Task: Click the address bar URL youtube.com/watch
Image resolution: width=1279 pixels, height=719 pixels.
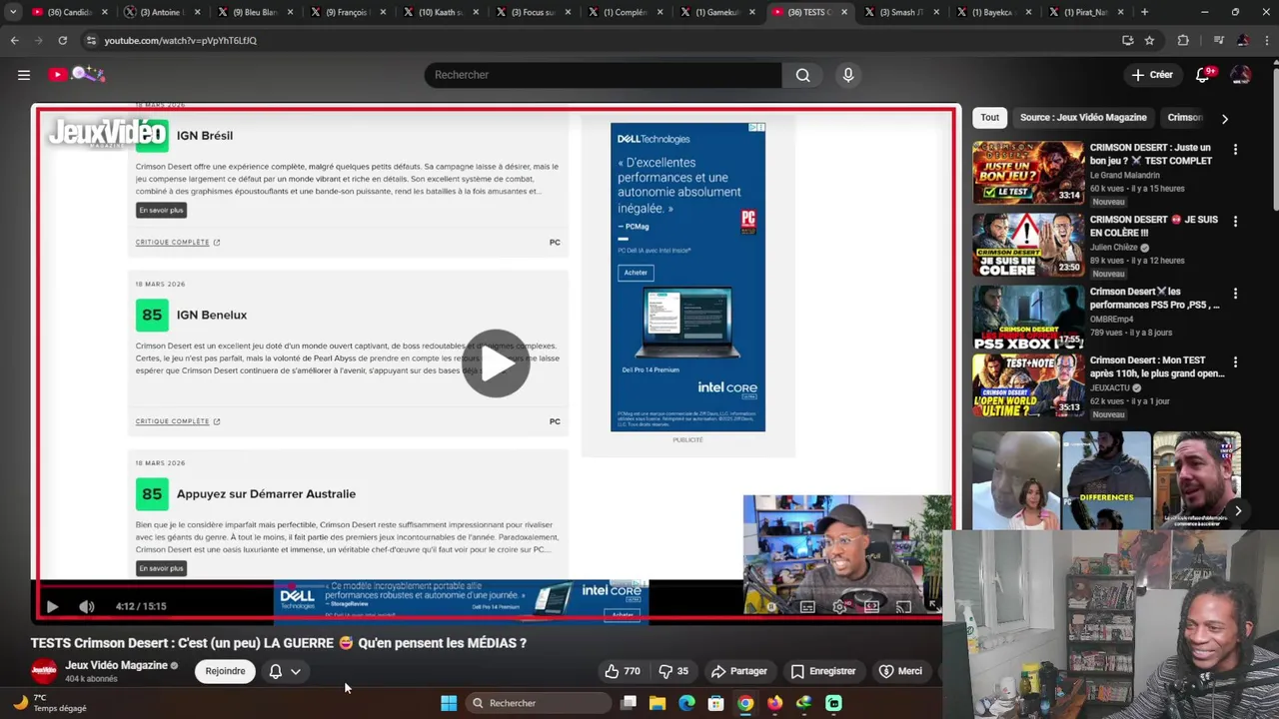Action: tap(181, 41)
